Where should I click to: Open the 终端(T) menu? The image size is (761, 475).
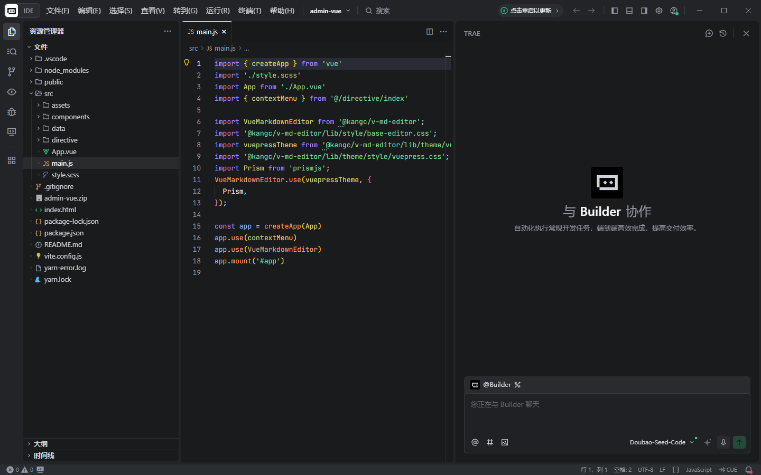[249, 11]
